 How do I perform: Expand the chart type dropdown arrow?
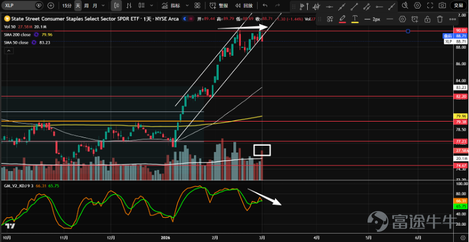click(152, 6)
